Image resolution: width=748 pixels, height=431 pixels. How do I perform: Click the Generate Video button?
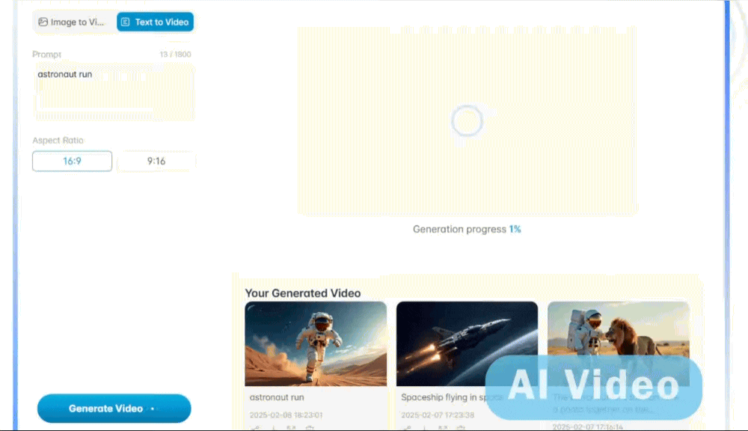coord(114,409)
